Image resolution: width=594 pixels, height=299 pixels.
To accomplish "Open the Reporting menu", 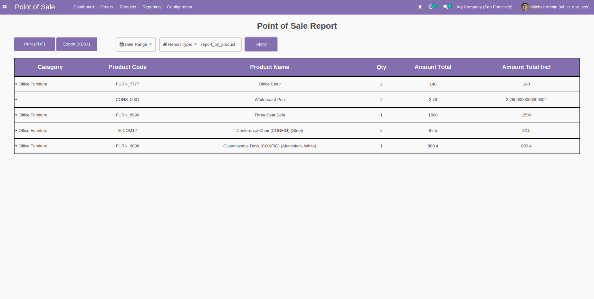I will (151, 7).
